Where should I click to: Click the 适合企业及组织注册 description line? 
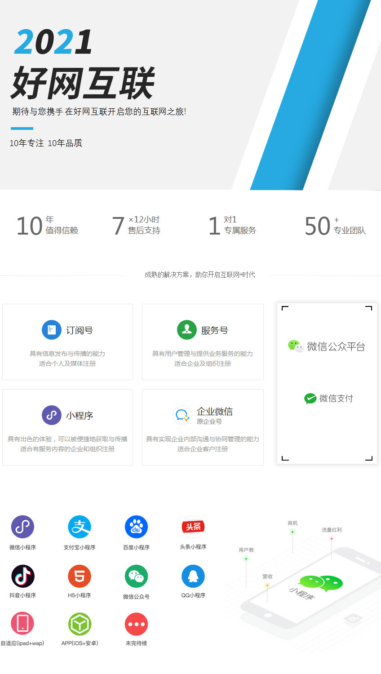point(203,364)
